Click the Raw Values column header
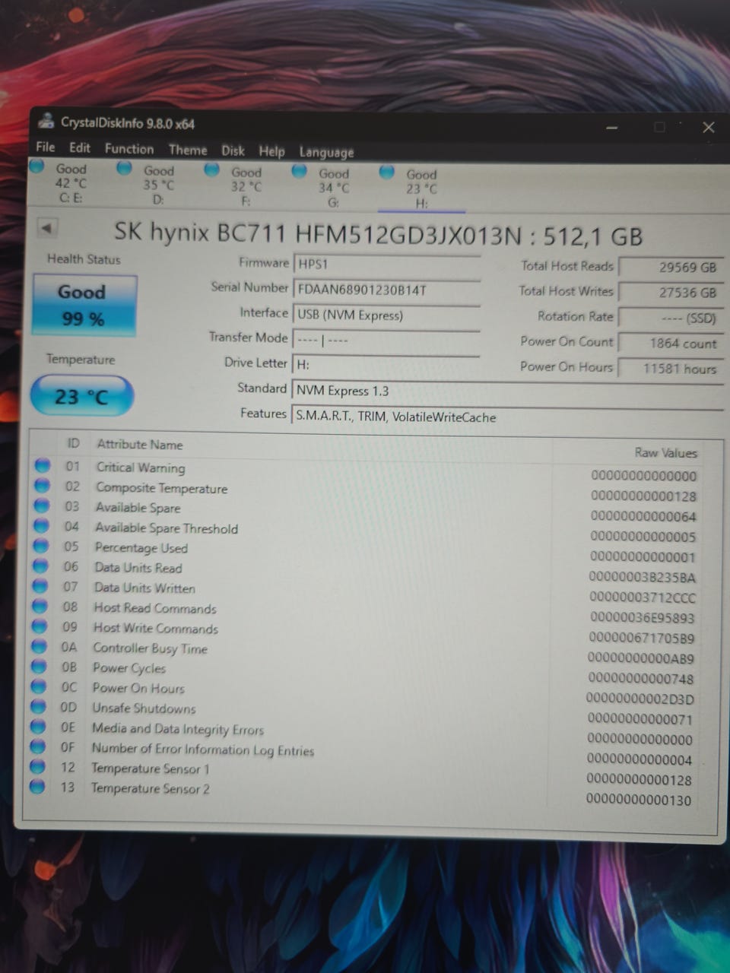Image resolution: width=730 pixels, height=973 pixels. tap(665, 452)
